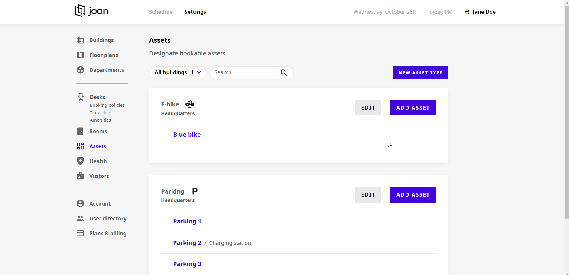Viewport: 569px width, 275px height.
Task: Click the Parking P icon
Action: pyautogui.click(x=195, y=191)
